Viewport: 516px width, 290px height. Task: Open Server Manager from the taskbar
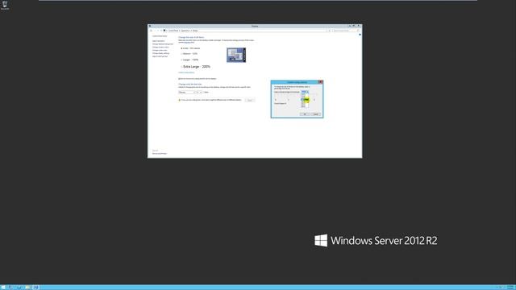pos(11,288)
